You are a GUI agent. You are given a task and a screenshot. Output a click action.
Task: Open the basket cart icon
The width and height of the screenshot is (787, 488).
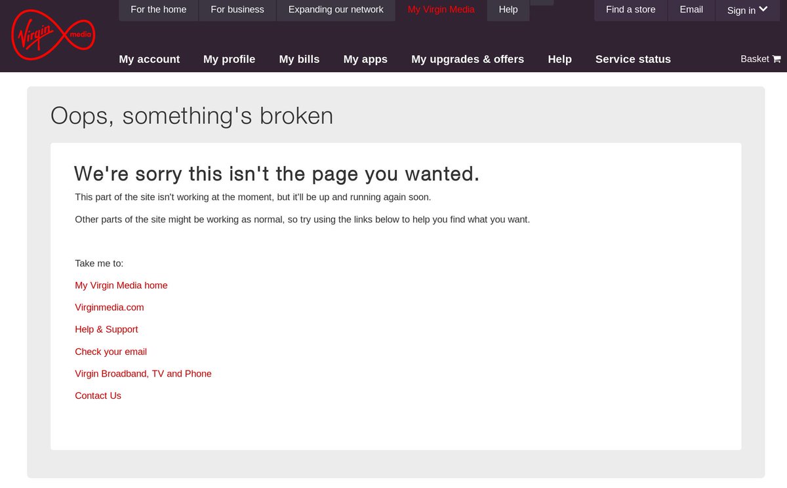(777, 59)
